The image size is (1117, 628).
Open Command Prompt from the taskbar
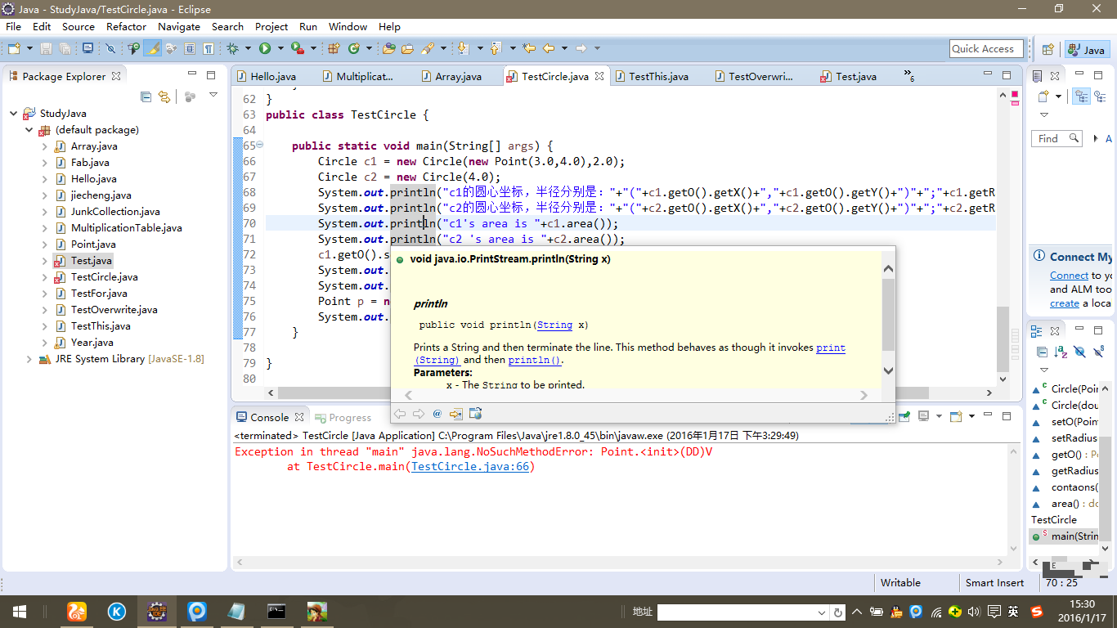276,612
